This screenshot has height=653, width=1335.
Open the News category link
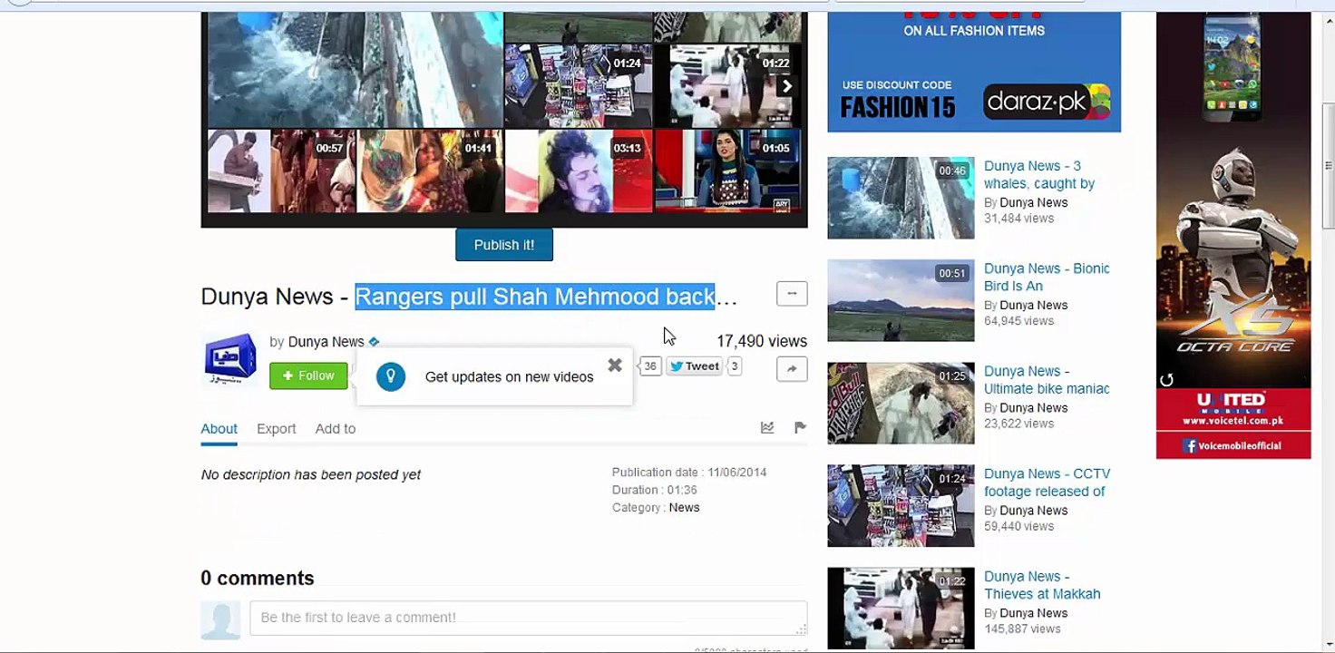(684, 508)
